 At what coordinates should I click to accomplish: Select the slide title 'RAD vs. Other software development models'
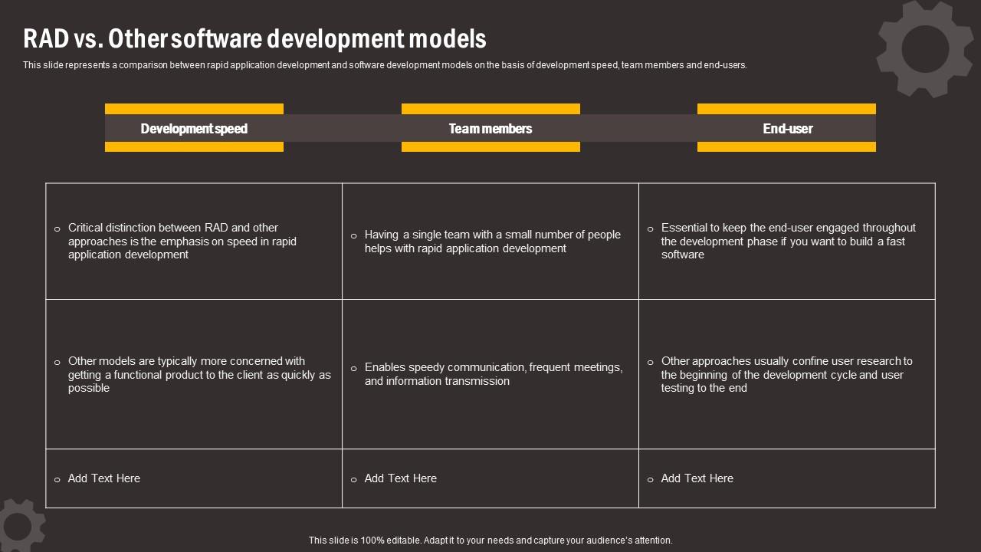click(254, 38)
